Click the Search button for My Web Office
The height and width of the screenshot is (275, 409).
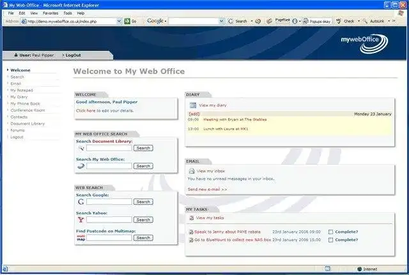pos(143,166)
